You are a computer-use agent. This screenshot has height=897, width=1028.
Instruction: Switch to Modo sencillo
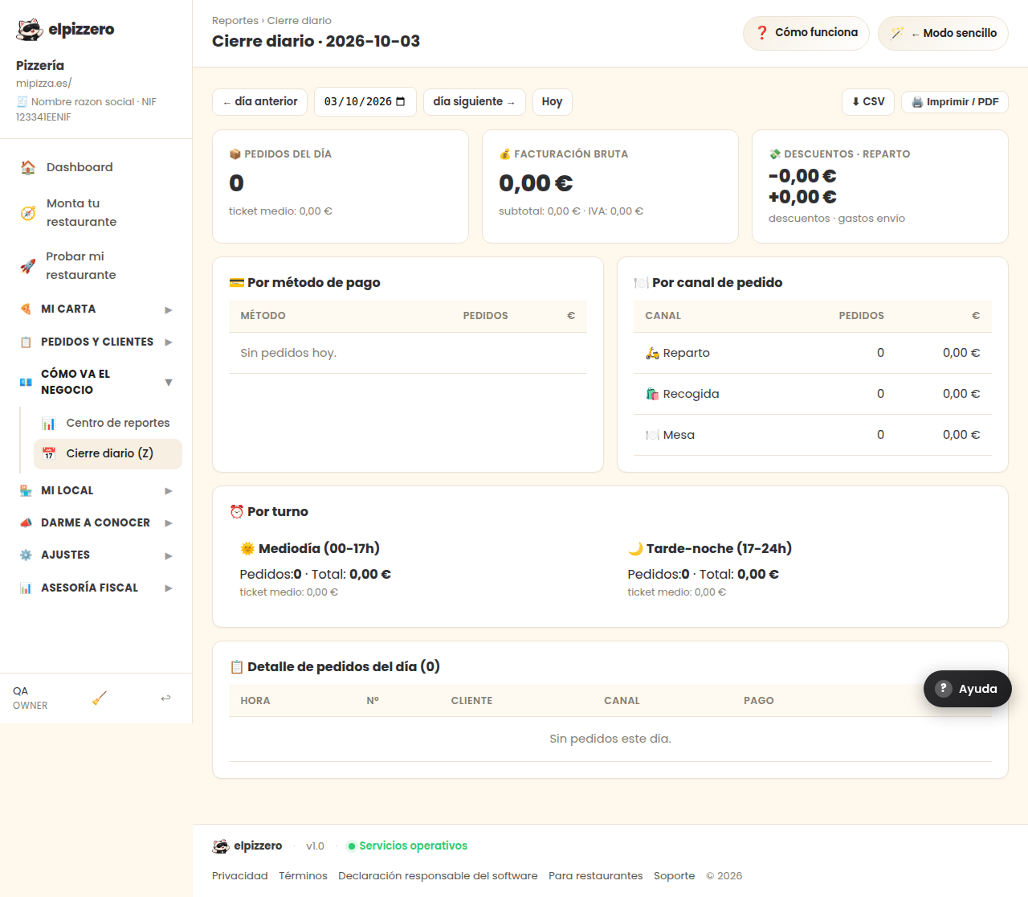(943, 33)
